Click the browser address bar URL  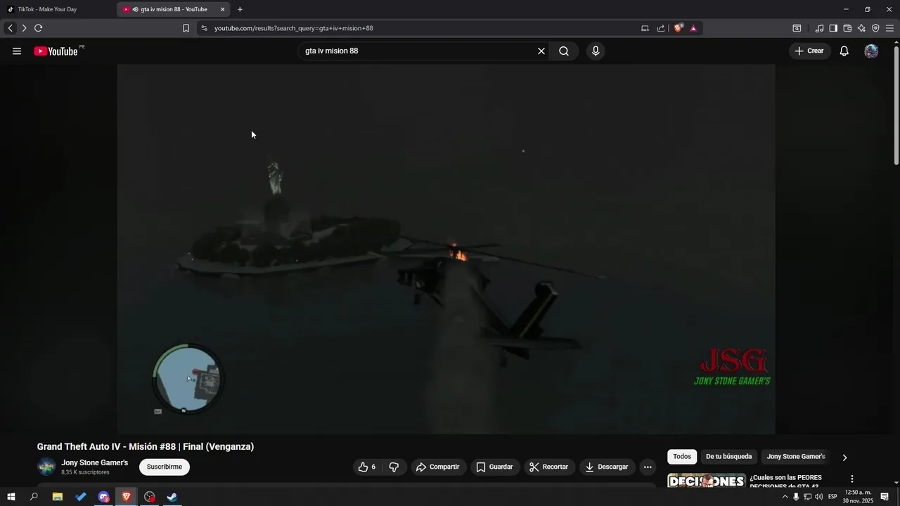point(293,28)
